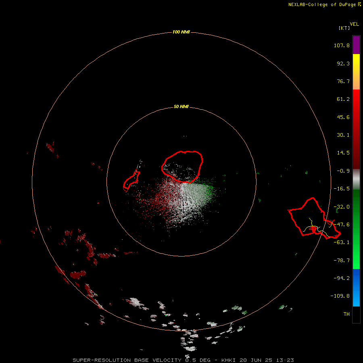Click the purple segment of the velocity color bar
This screenshot has height=363, width=363.
(x=356, y=45)
